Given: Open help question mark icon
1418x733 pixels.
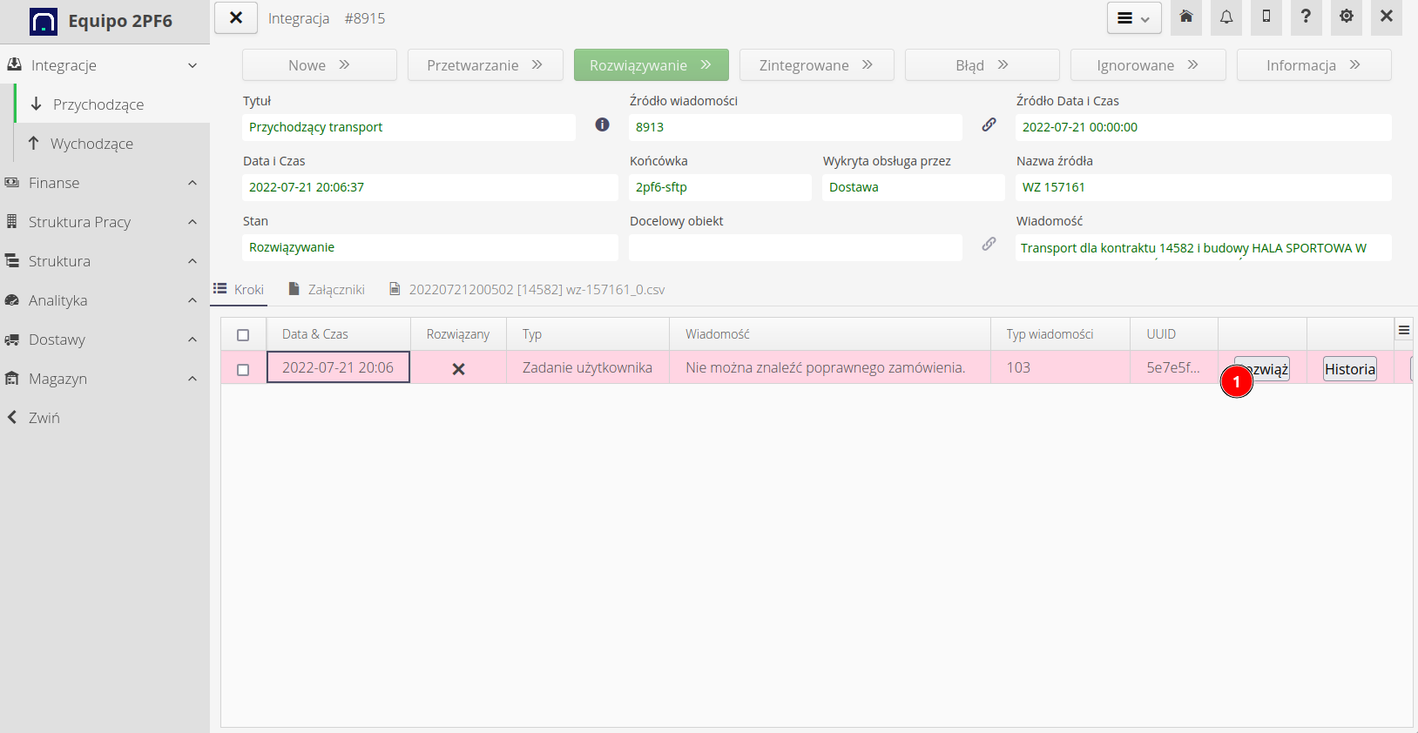Looking at the screenshot, I should pyautogui.click(x=1306, y=17).
